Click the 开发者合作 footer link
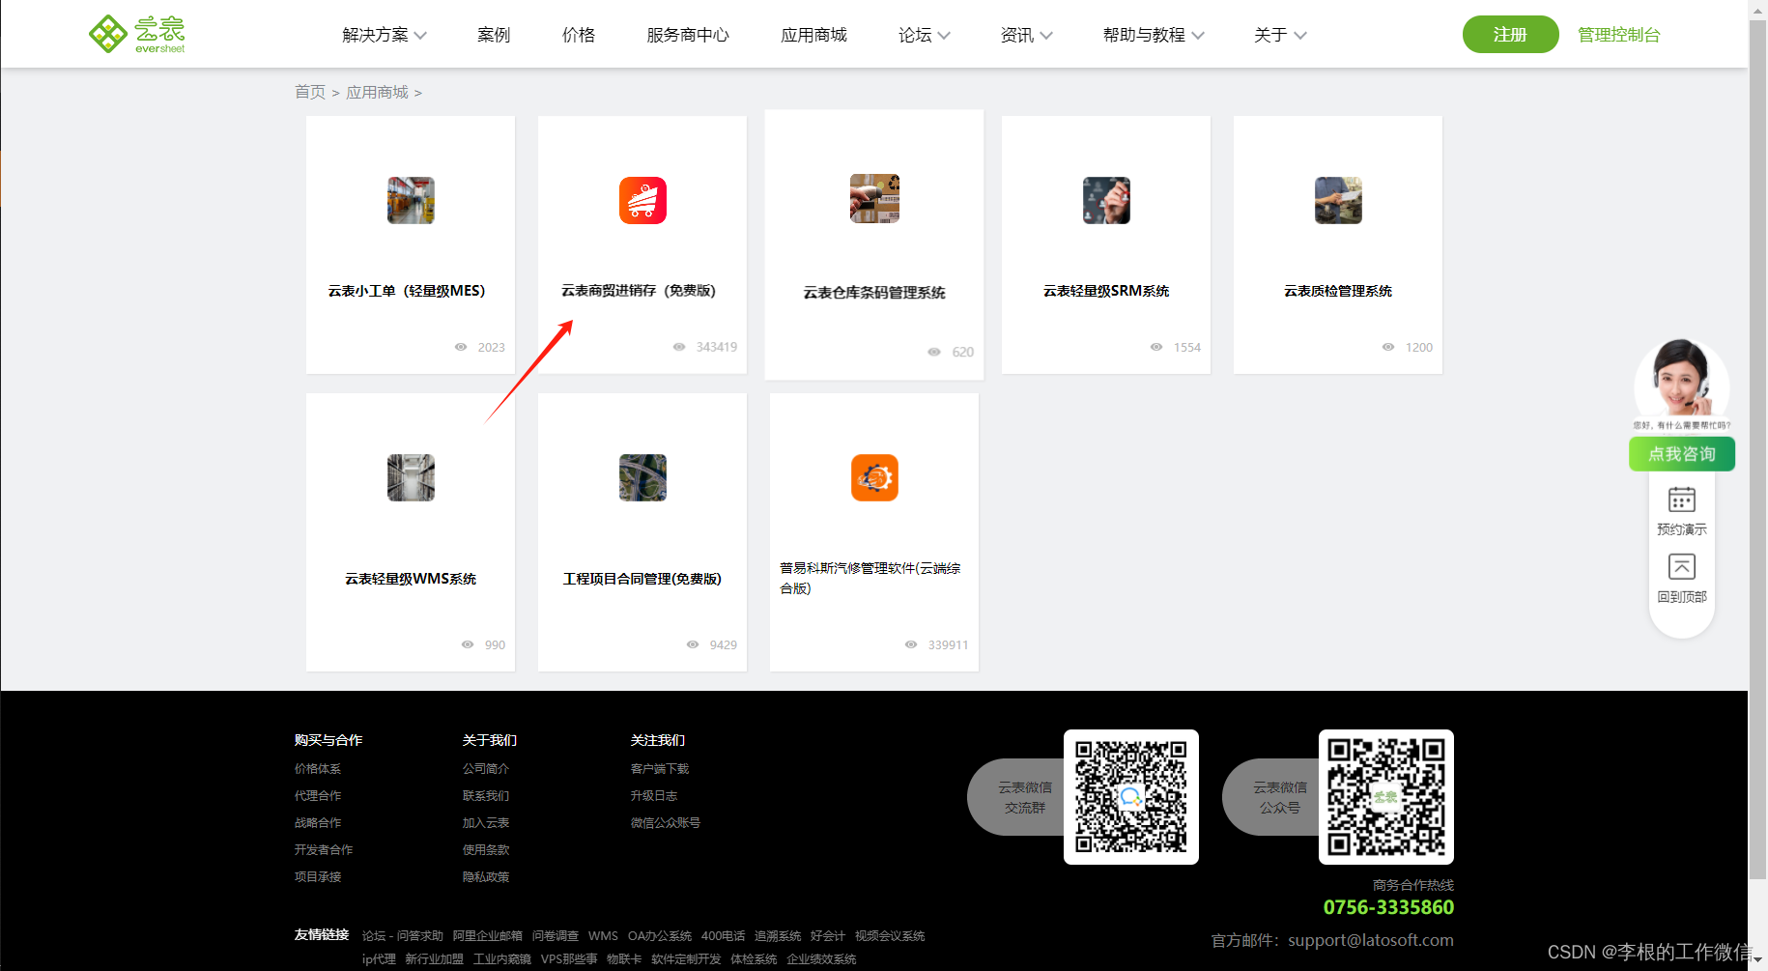This screenshot has width=1768, height=971. coord(324,850)
